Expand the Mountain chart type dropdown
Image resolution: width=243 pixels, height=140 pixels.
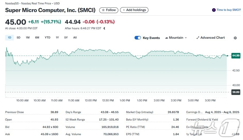[x=176, y=38]
